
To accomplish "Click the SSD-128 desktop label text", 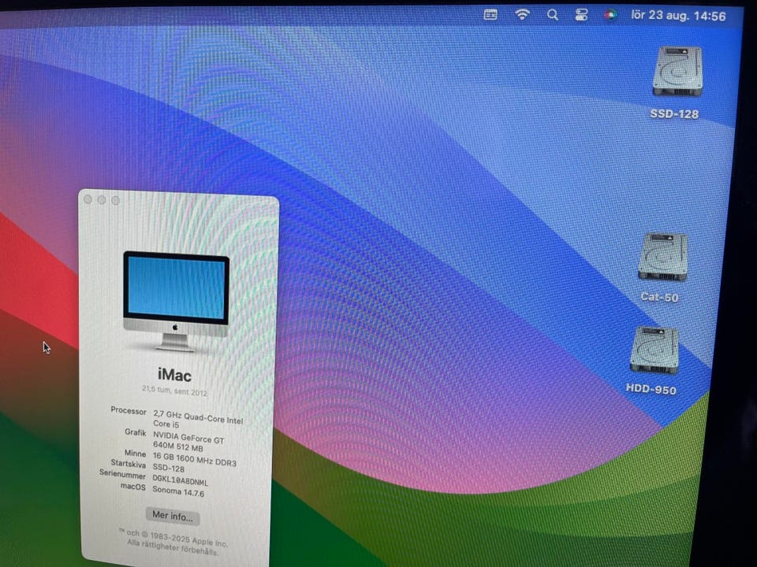I will point(674,113).
